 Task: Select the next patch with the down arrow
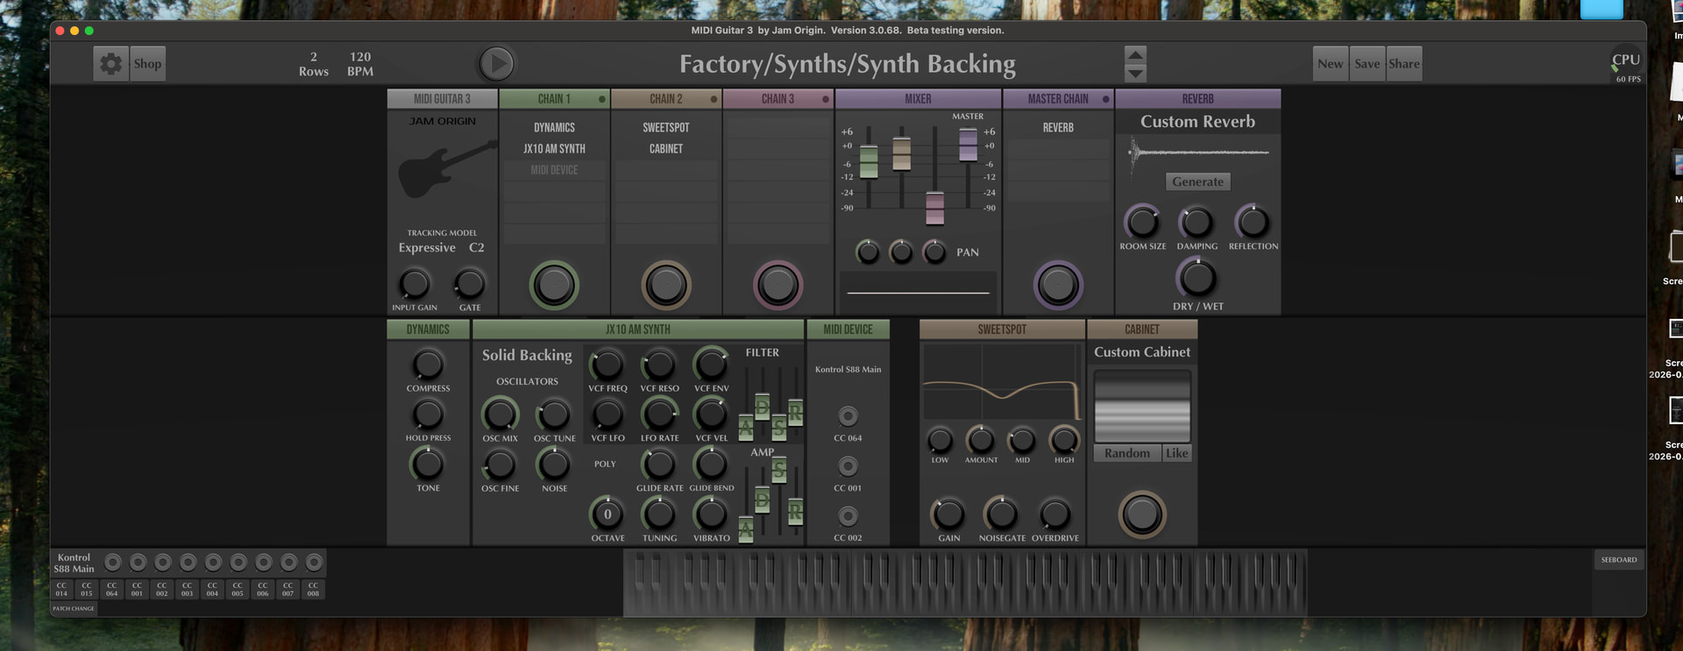coord(1135,74)
